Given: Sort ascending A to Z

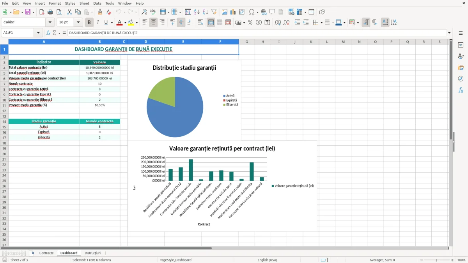Looking at the screenshot, I should coord(197,12).
